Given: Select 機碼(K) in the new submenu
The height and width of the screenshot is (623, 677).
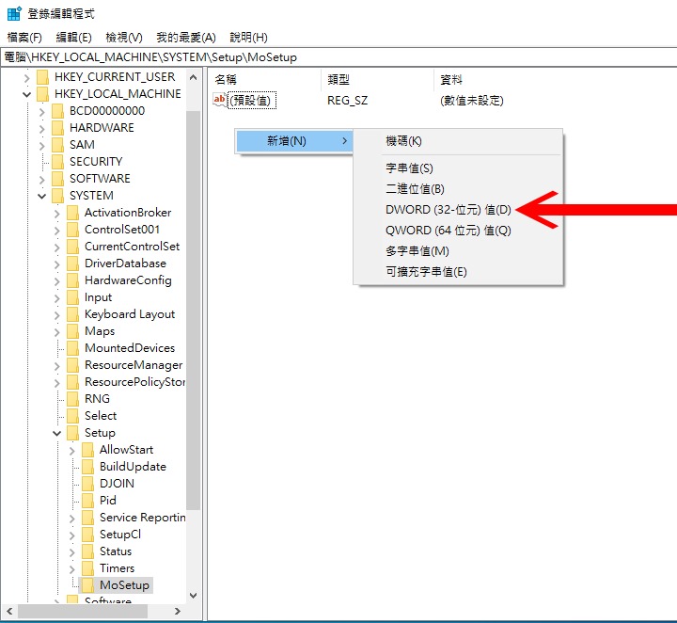Looking at the screenshot, I should pyautogui.click(x=403, y=141).
